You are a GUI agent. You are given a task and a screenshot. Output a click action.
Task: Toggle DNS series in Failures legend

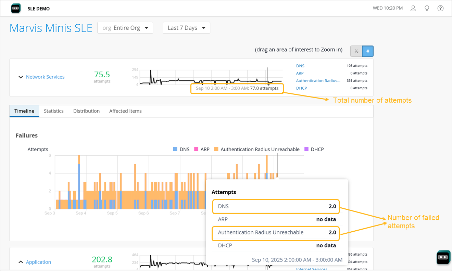pyautogui.click(x=181, y=149)
